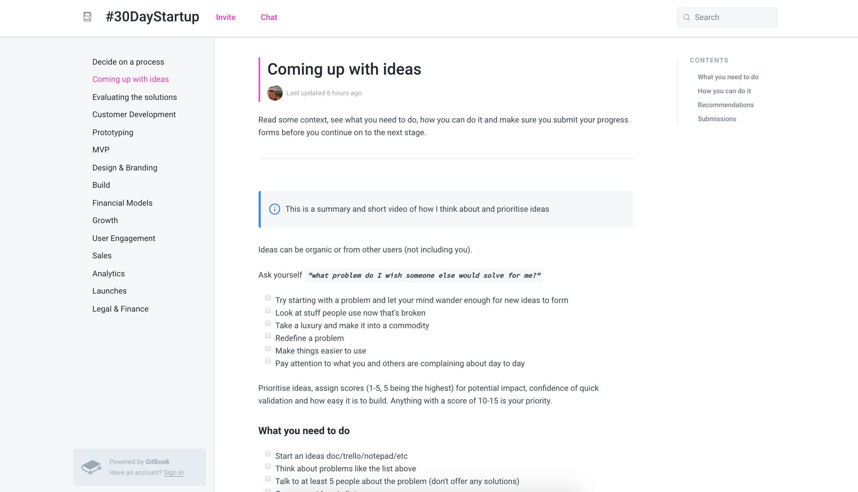858x492 pixels.
Task: Tick the "Redefine a problem" checkbox
Action: (x=268, y=336)
